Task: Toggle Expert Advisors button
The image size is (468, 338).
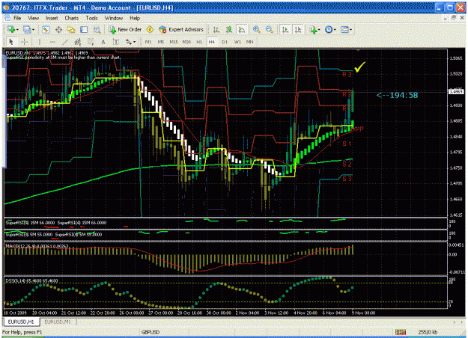Action: (181, 29)
